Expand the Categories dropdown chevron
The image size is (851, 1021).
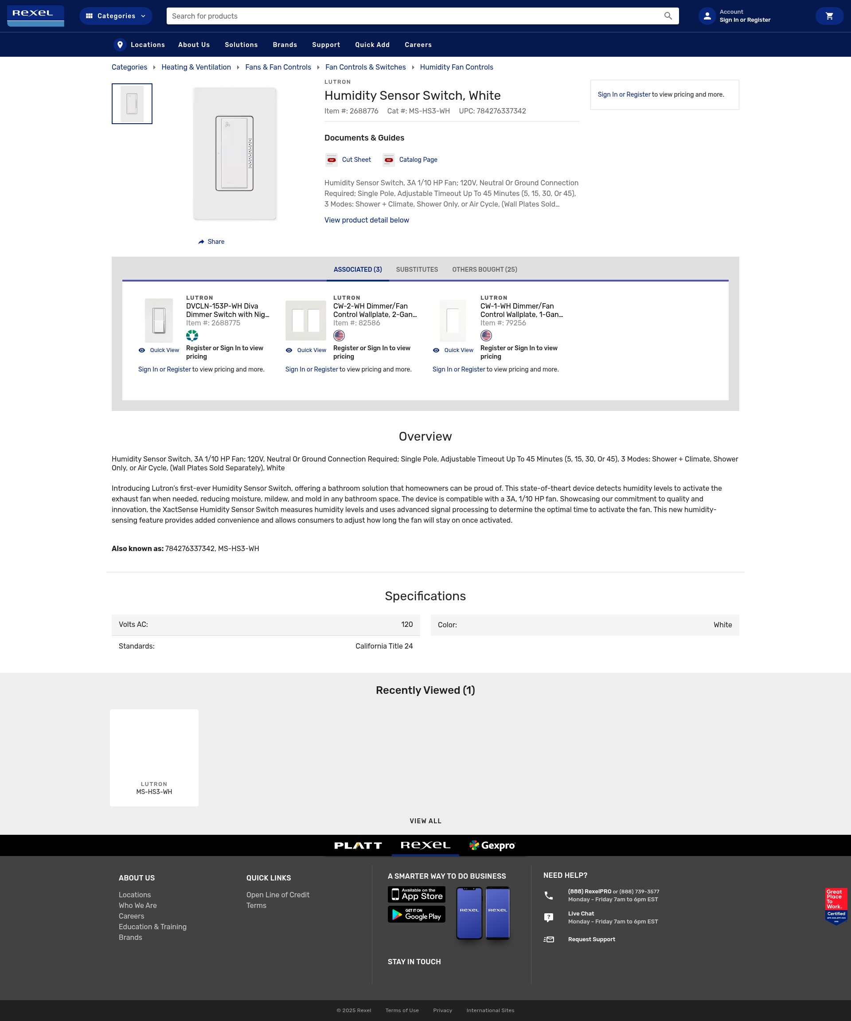click(x=143, y=16)
